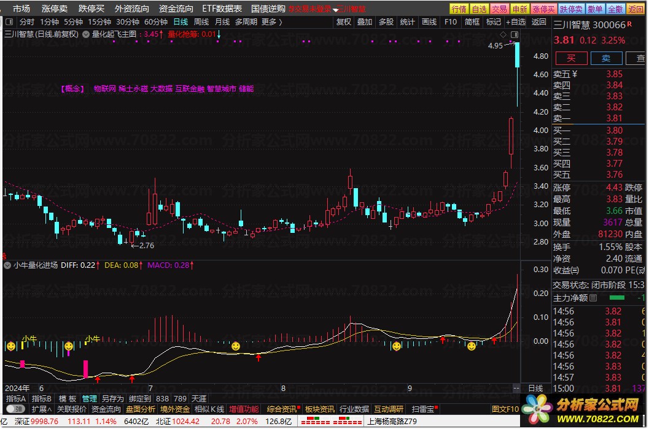649x429 pixels.
Task: Open 量化起飞主图 indicator settings circle
Action: coord(86,34)
